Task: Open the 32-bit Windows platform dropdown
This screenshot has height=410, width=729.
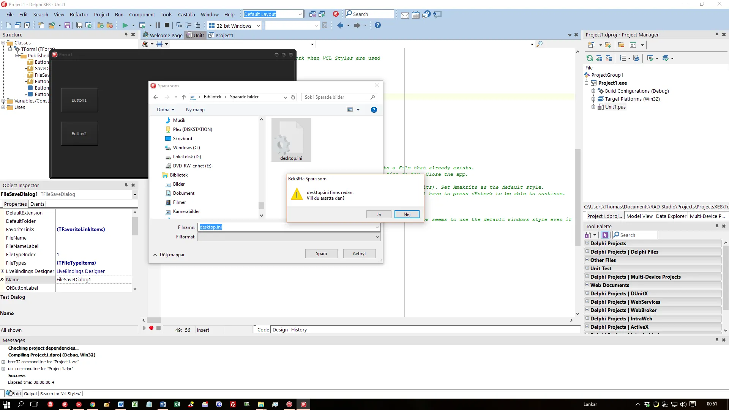Action: [x=258, y=26]
